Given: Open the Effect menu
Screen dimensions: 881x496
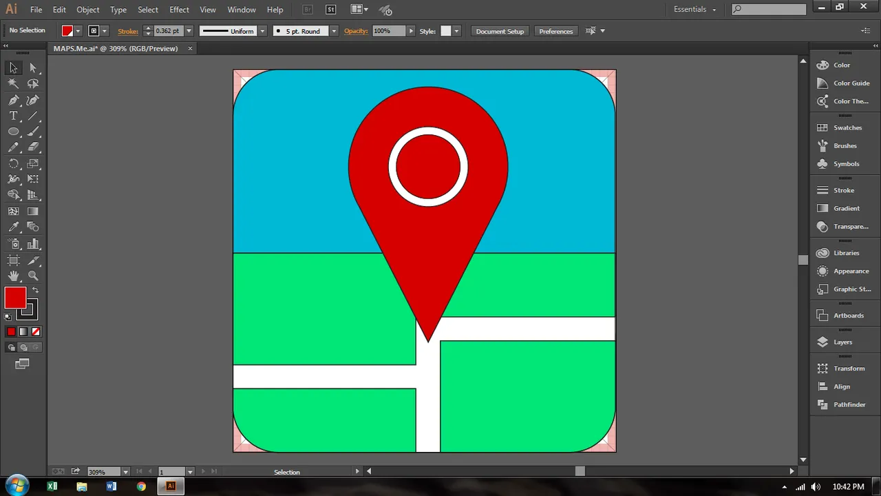Looking at the screenshot, I should (179, 10).
